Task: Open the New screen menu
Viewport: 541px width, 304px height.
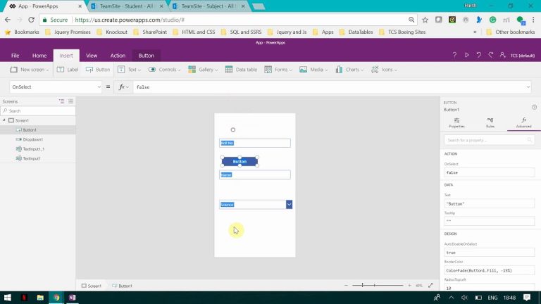Action: coord(29,70)
